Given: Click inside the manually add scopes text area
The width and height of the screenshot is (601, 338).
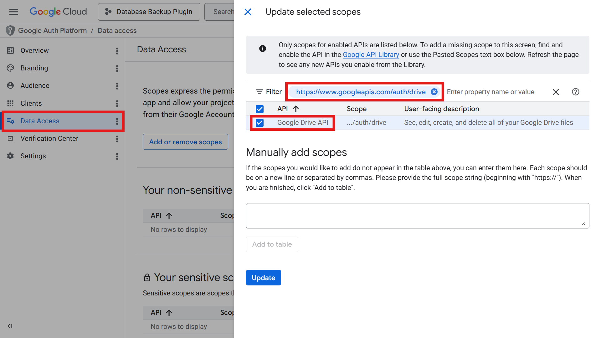Looking at the screenshot, I should 417,216.
